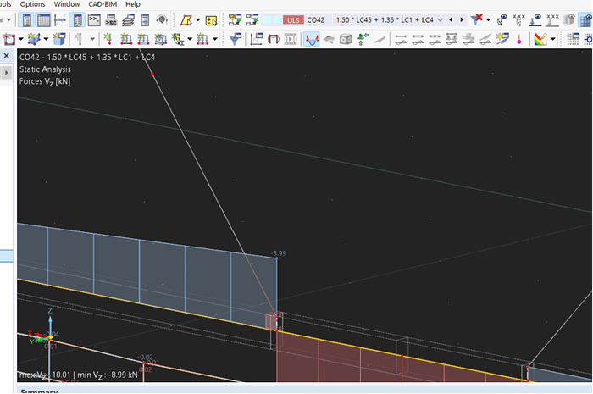Click the first member result diagram icon
Screen dimensions: 593x394
pyautogui.click(x=401, y=39)
